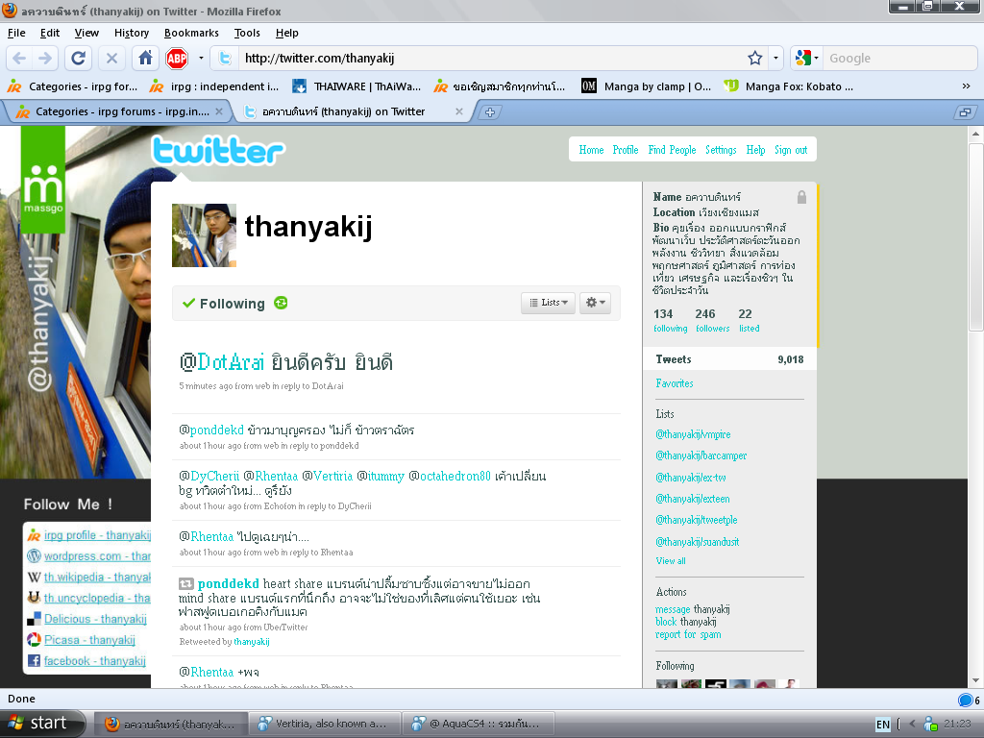Open the address bar history dropdown
Viewport: 984px width, 738px height.
coord(775,59)
